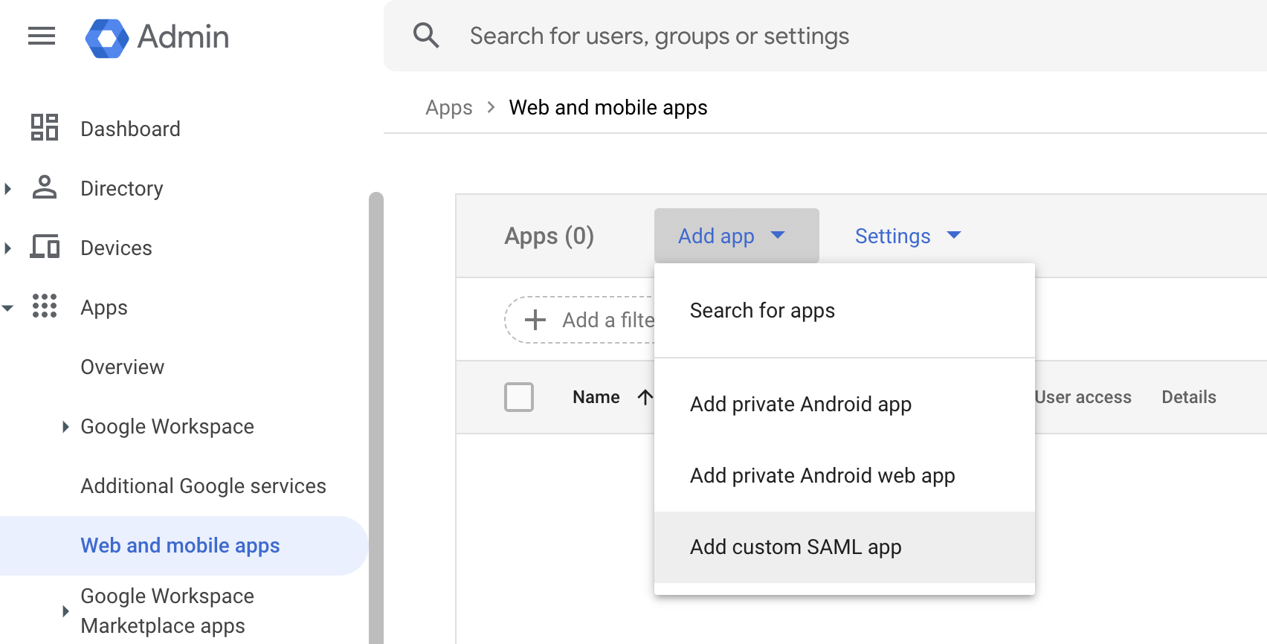Select Search for apps menu option
The height and width of the screenshot is (644, 1267).
pos(762,311)
